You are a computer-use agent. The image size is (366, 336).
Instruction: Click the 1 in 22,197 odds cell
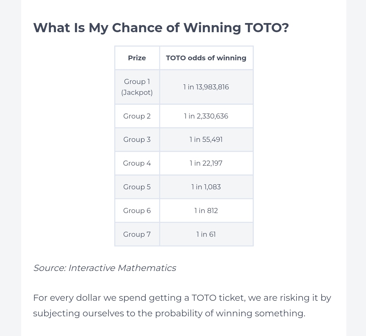206,163
